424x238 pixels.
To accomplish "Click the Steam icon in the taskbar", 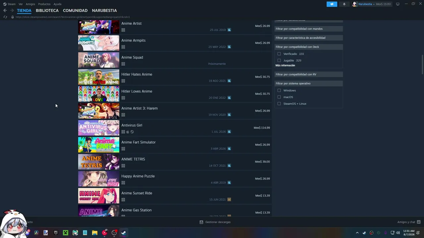I will (123, 233).
